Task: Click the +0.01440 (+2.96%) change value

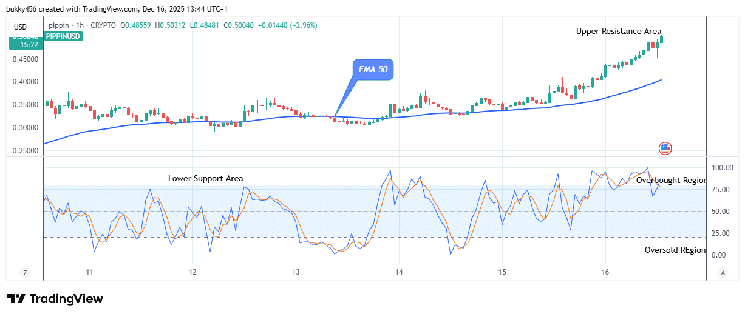Action: pos(287,25)
